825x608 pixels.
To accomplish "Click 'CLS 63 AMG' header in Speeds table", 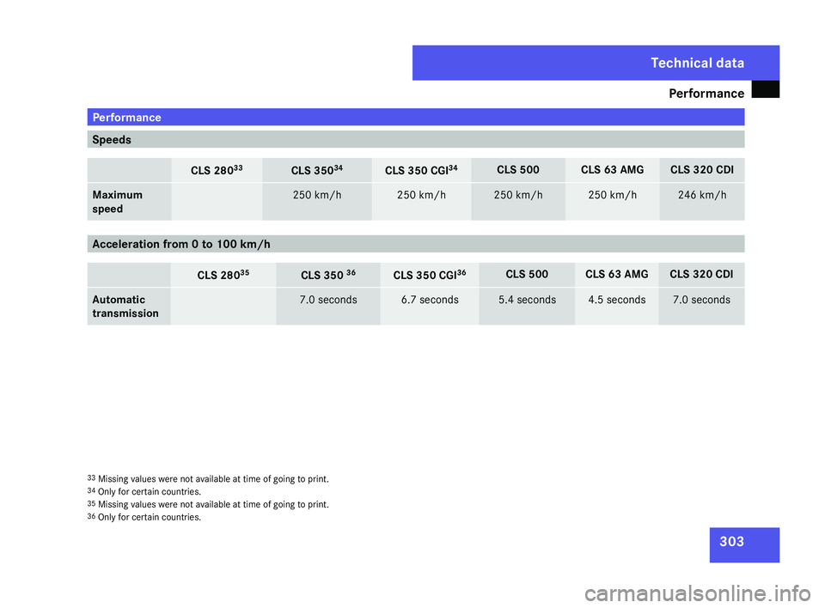I will pos(612,169).
